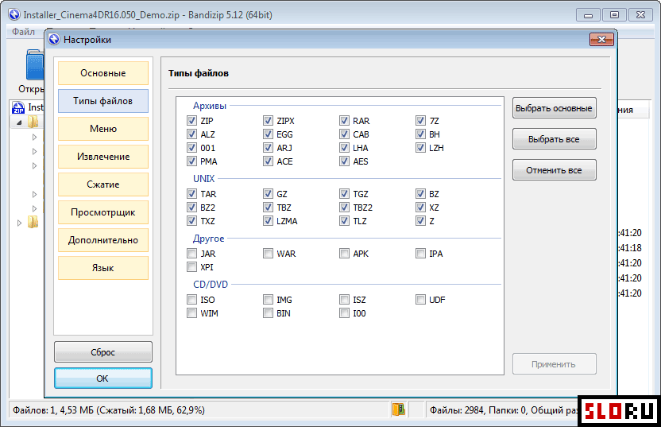Confirm settings with the OK button
661x427 pixels.
103,378
